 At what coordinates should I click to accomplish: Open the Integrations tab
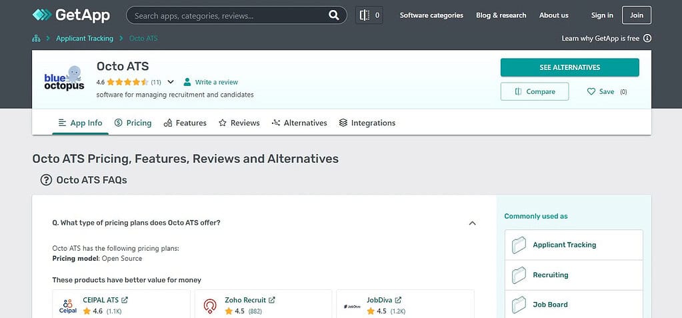point(367,123)
